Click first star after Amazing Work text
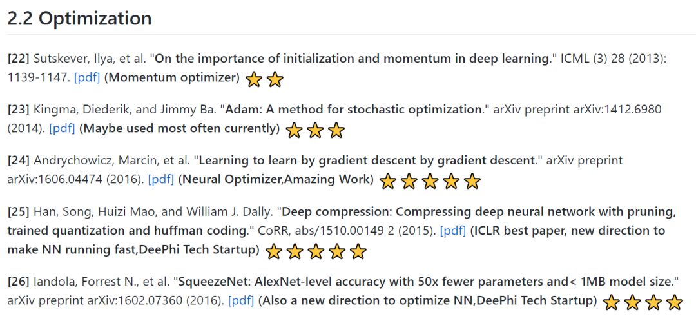This screenshot has height=321, width=696. (388, 182)
